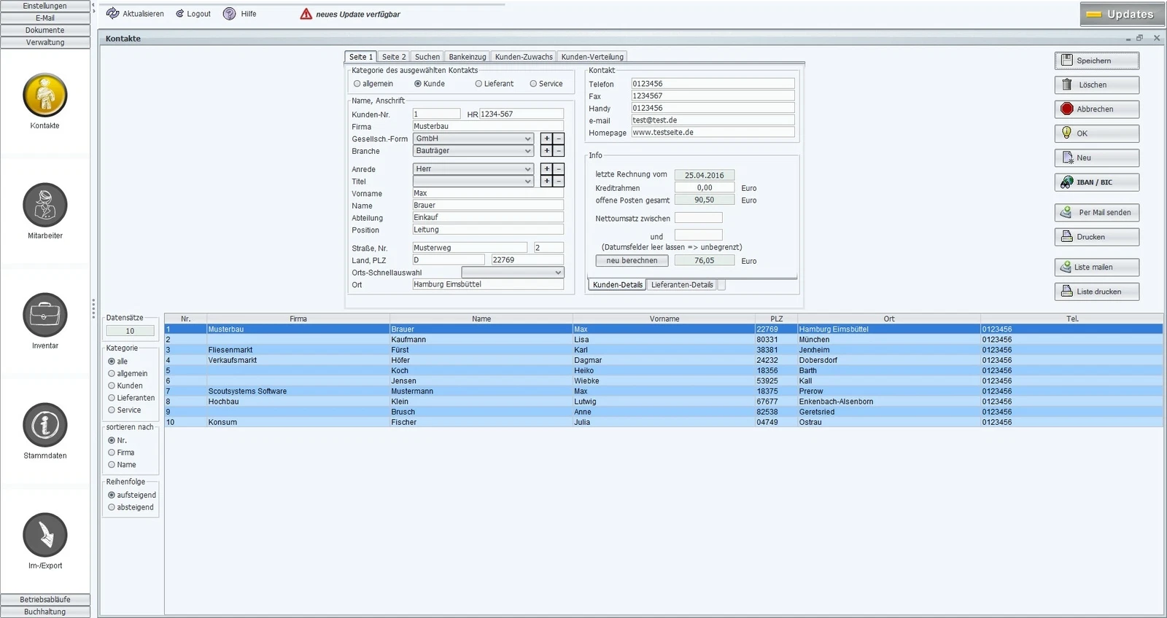
Task: Filter list by Kunden category
Action: [x=112, y=386]
